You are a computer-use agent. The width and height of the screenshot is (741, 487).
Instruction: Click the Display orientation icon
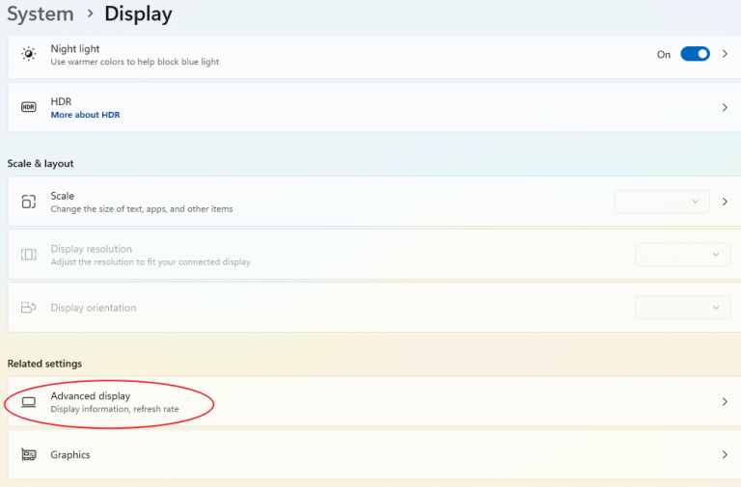(x=29, y=308)
